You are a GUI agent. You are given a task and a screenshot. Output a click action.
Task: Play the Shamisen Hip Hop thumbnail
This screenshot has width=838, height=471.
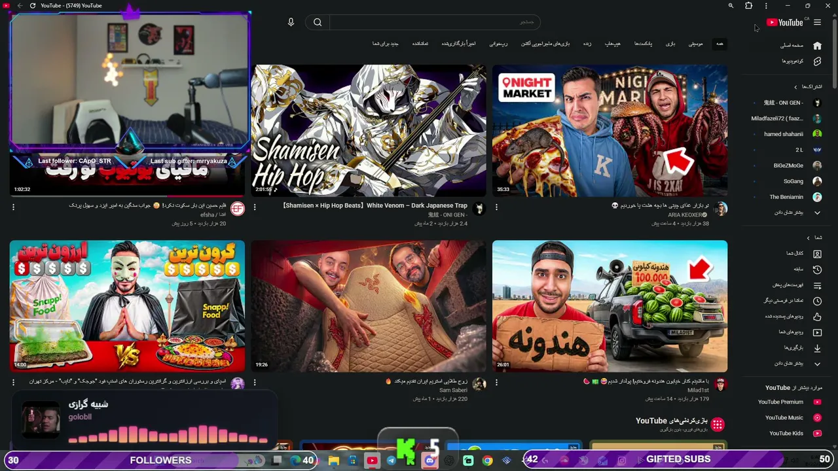pos(369,130)
